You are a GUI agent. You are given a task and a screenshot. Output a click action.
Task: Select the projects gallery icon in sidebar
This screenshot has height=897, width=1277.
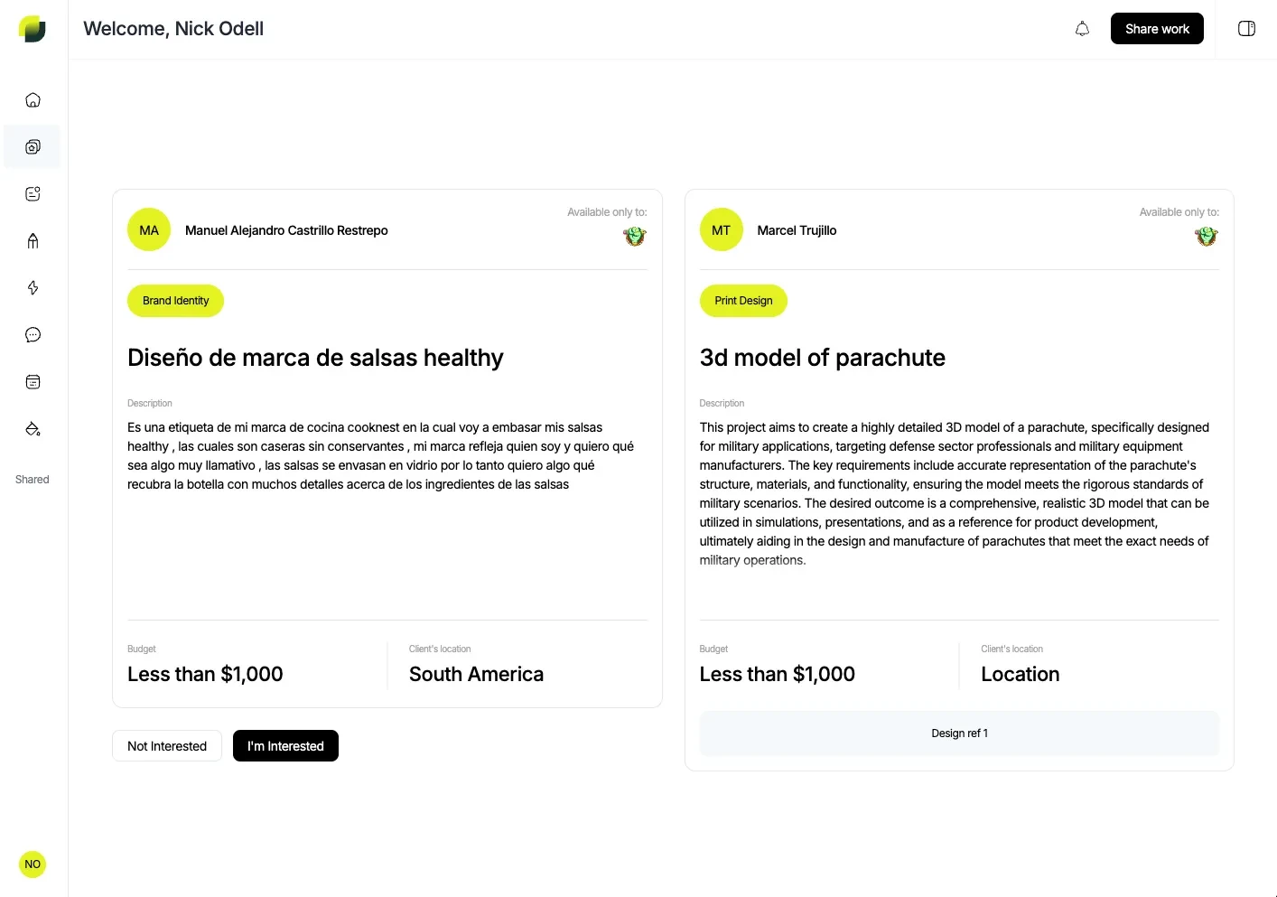[33, 146]
